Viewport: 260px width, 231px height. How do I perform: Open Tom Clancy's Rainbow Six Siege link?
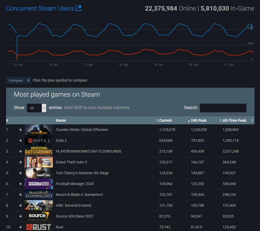pyautogui.click(x=82, y=173)
